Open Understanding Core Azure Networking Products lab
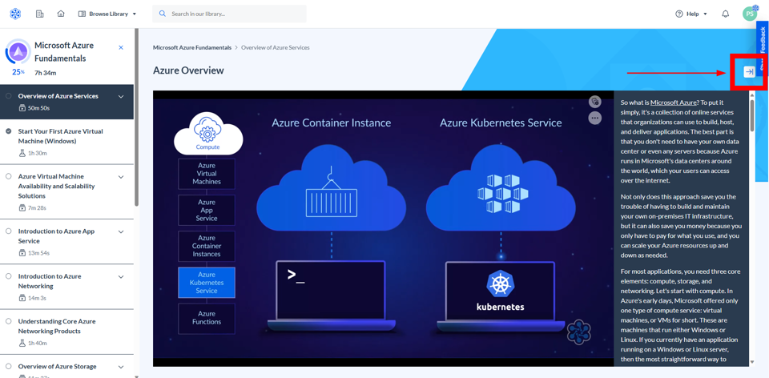This screenshot has width=769, height=378. tap(57, 327)
